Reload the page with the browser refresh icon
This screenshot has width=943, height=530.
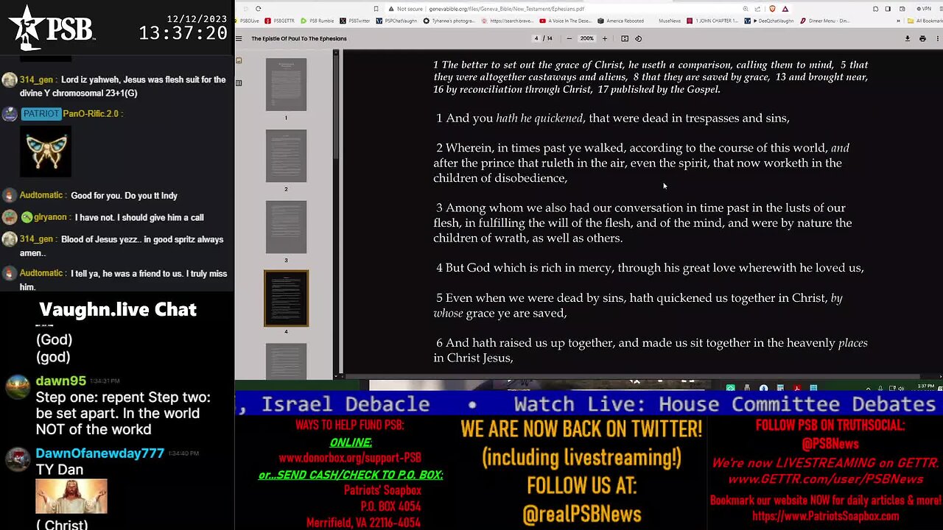coord(258,9)
